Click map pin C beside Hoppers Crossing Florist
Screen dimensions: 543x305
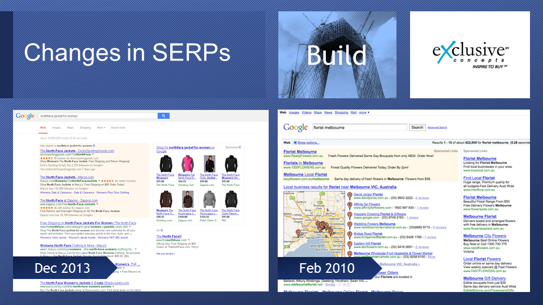[350, 215]
